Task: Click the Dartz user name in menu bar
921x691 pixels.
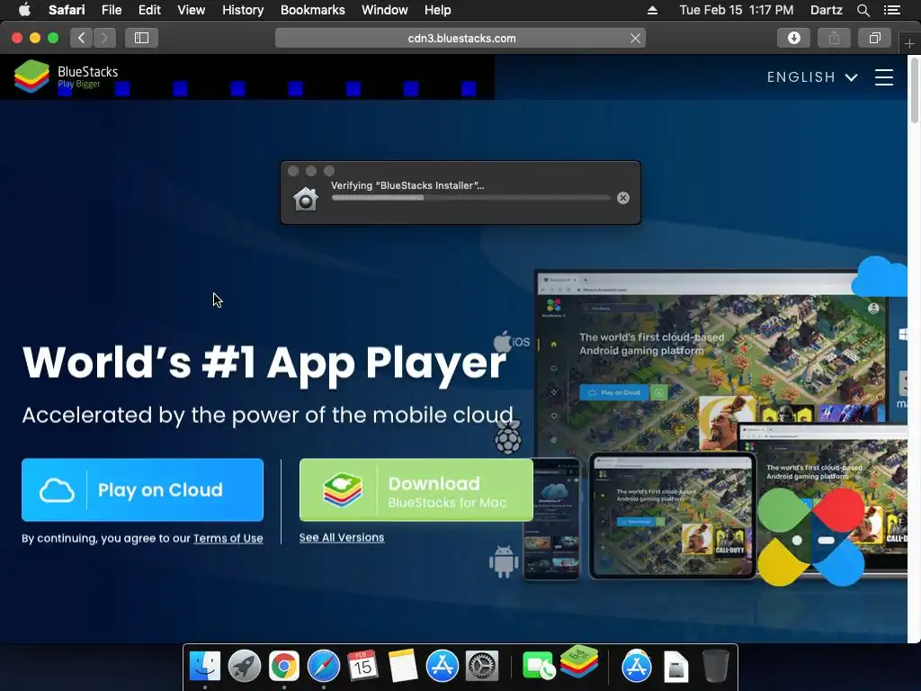Action: (827, 10)
